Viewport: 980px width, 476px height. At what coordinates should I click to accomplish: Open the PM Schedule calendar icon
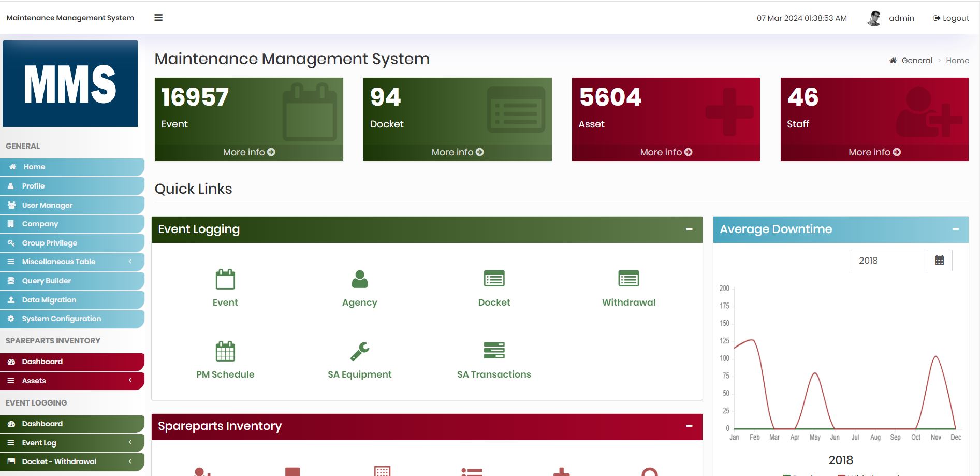point(225,351)
